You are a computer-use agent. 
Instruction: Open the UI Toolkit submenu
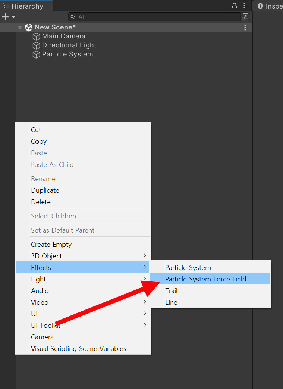coord(83,325)
